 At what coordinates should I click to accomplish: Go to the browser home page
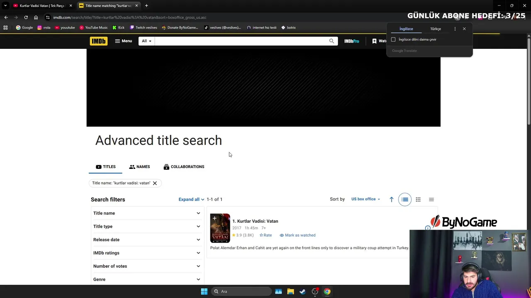click(36, 17)
